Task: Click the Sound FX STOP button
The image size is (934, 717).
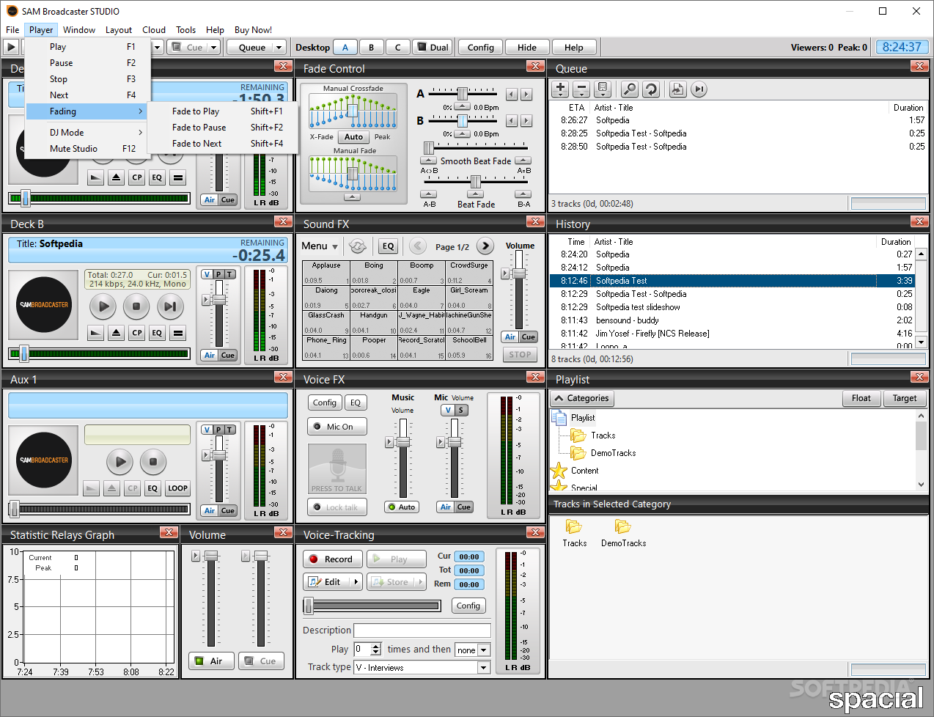Action: (520, 355)
